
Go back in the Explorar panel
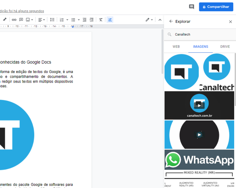(x=171, y=21)
